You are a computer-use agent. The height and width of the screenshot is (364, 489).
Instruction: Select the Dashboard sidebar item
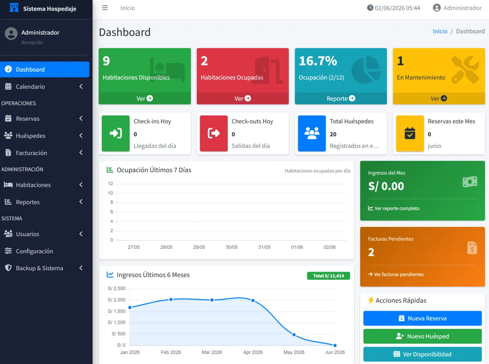pyautogui.click(x=45, y=69)
